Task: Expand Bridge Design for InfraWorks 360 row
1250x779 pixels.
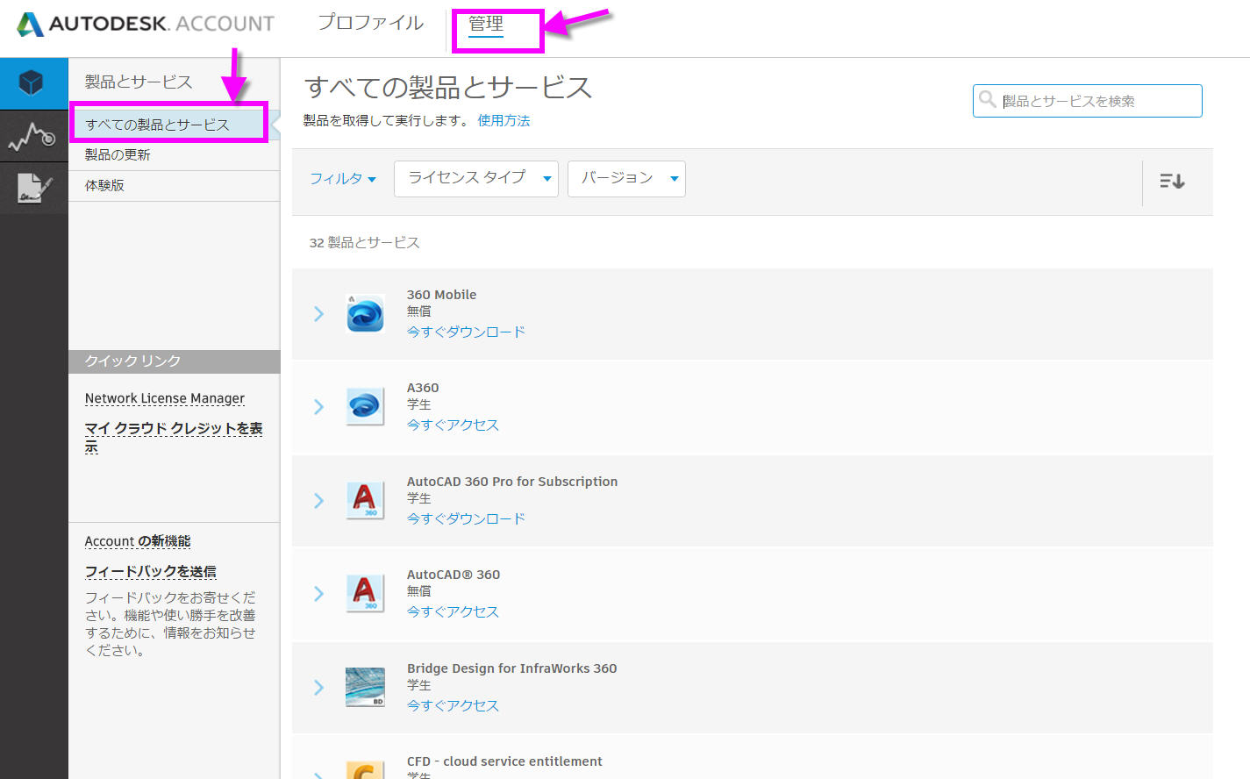Action: point(318,687)
